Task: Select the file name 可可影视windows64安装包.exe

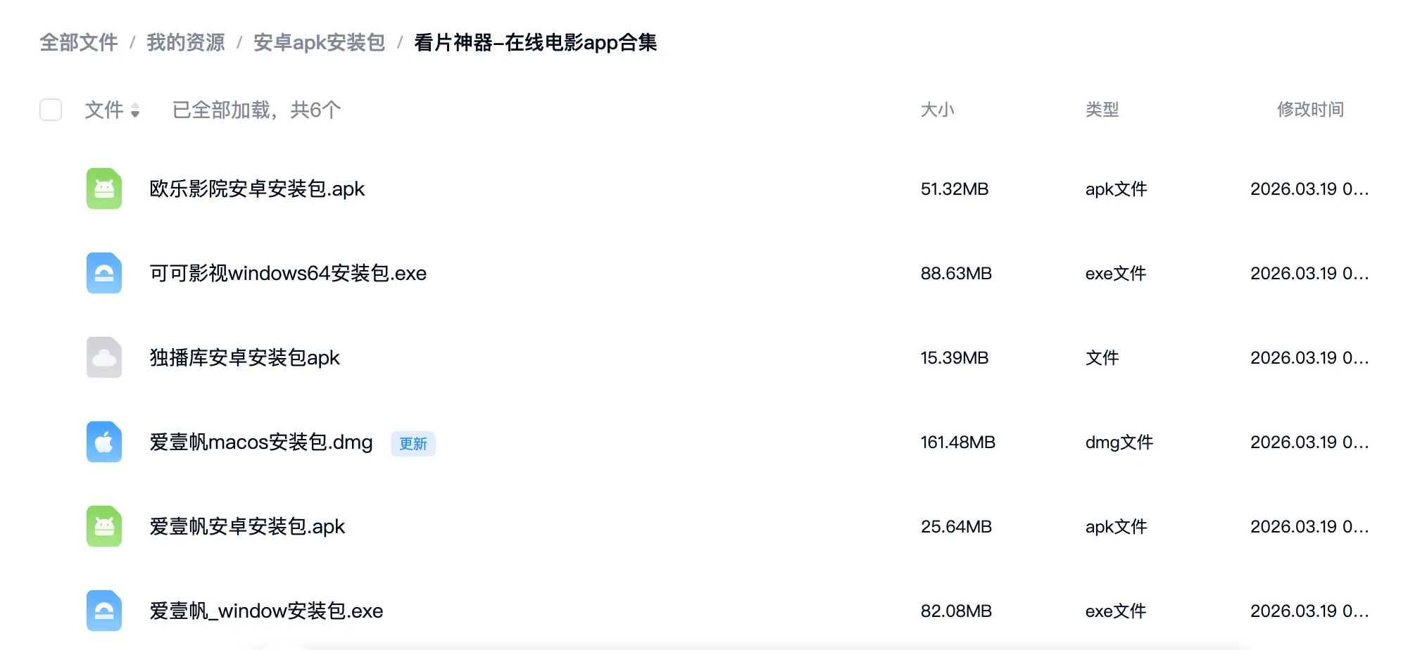Action: point(288,274)
